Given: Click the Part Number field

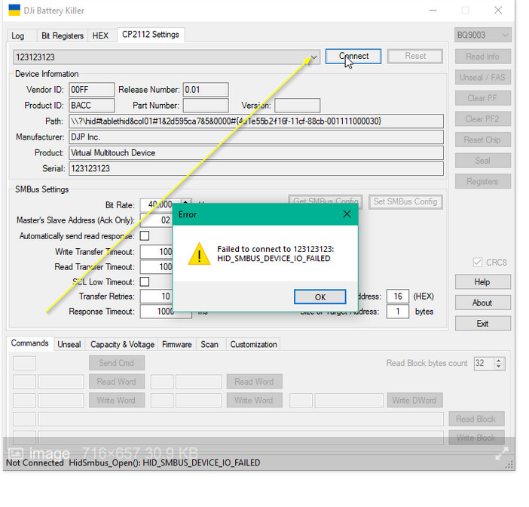Looking at the screenshot, I should (x=206, y=106).
